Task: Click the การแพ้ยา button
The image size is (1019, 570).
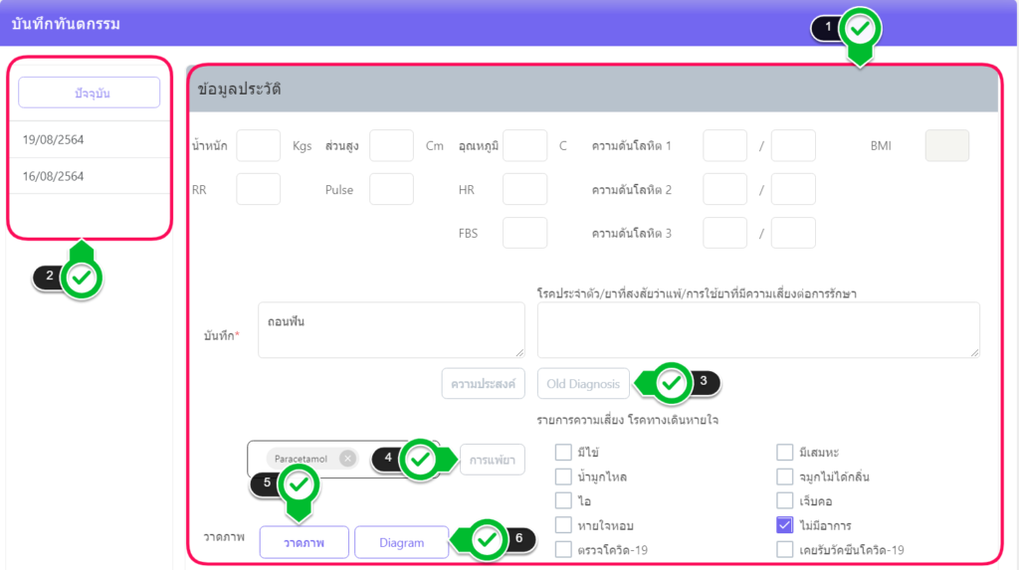Action: (492, 460)
